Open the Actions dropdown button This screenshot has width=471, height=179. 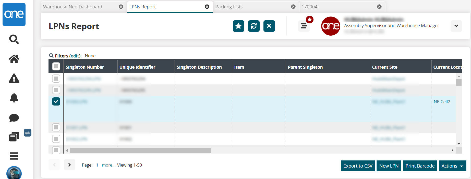452,166
